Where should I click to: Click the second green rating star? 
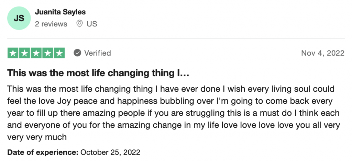tap(24, 53)
